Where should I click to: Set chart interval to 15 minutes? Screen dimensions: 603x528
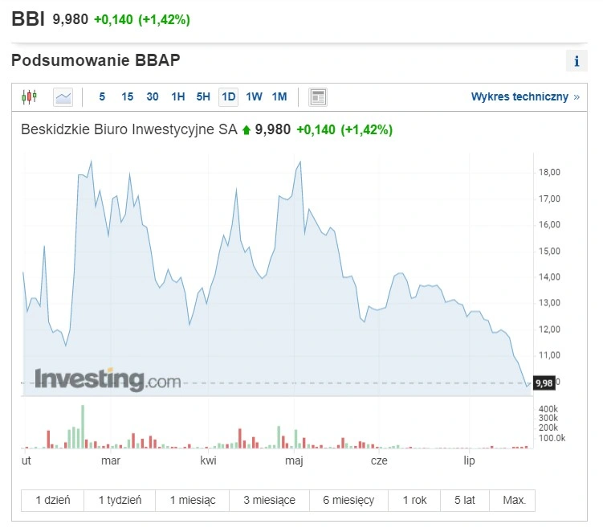[128, 96]
